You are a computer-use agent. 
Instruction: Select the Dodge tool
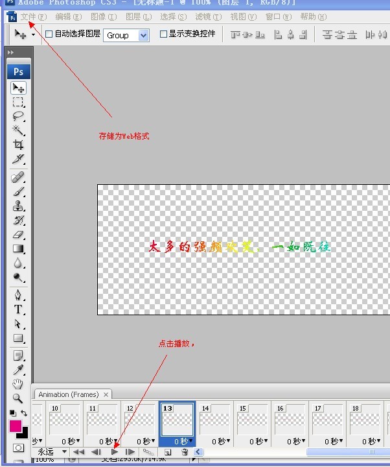tap(18, 278)
